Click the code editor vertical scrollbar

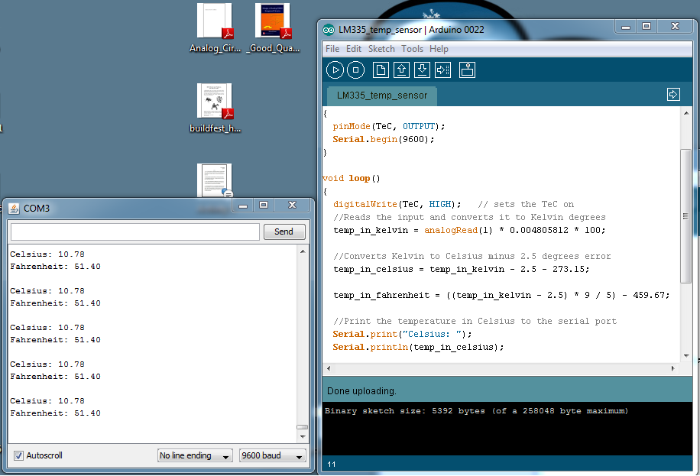[685, 214]
